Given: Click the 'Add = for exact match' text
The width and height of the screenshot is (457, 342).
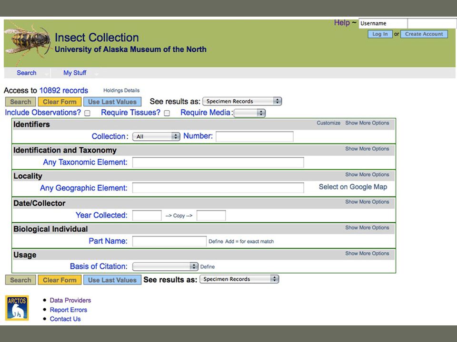Looking at the screenshot, I should point(249,241).
